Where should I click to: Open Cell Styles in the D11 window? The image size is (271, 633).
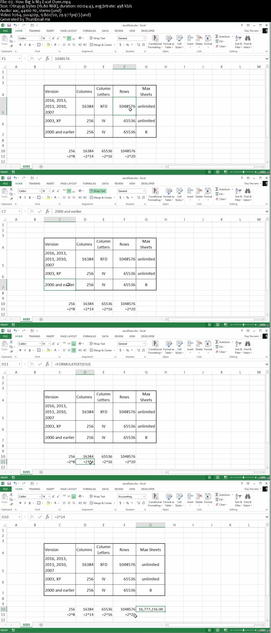pyautogui.click(x=179, y=347)
